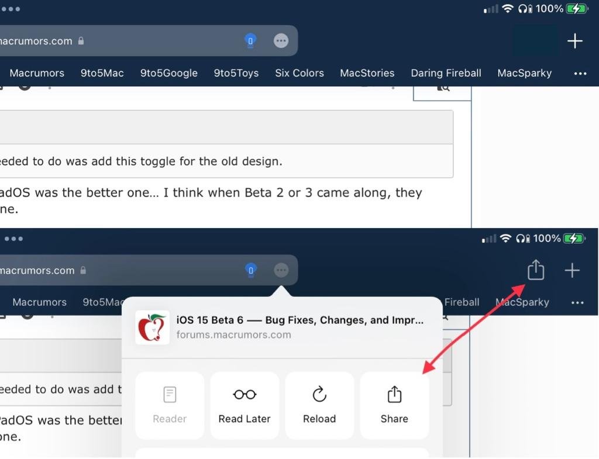Screen dimensions: 599x459
Task: Open Macrumors favorite in bottom favorites bar
Action: 39,302
